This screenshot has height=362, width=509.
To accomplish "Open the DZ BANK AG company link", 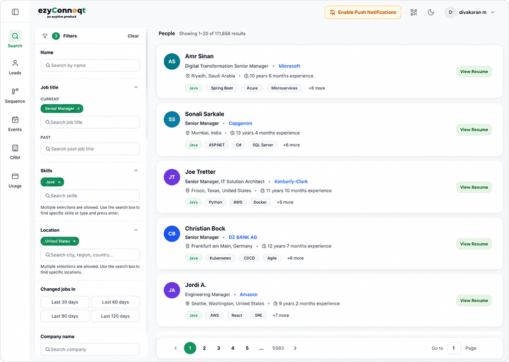I will 243,238.
